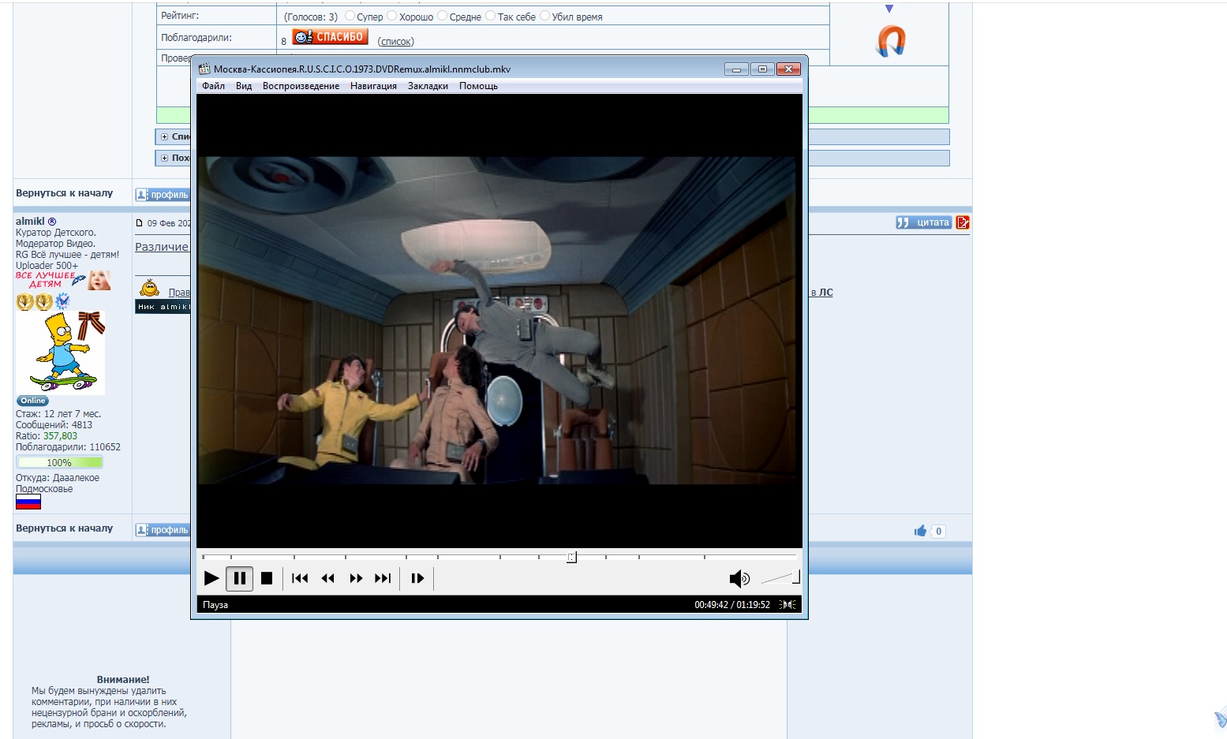Image resolution: width=1227 pixels, height=739 pixels.
Task: Click the Online status badge
Action: tap(33, 401)
